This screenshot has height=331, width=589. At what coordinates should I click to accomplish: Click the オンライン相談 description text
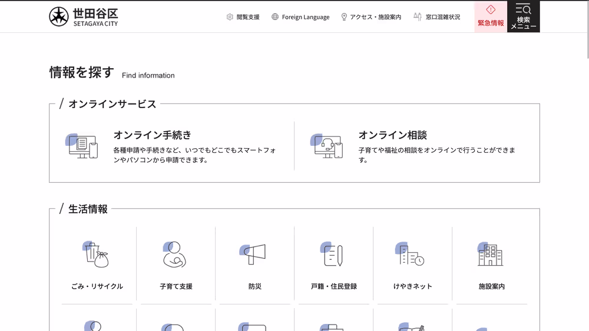(x=436, y=155)
